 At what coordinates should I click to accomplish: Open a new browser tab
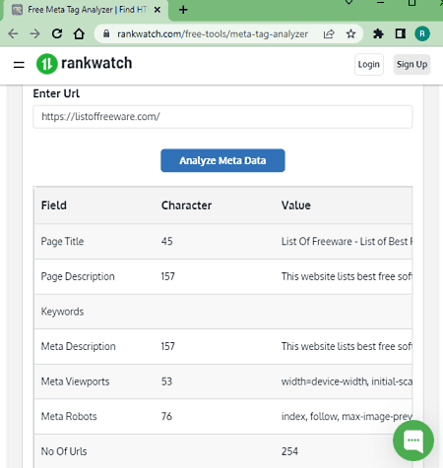tap(183, 10)
